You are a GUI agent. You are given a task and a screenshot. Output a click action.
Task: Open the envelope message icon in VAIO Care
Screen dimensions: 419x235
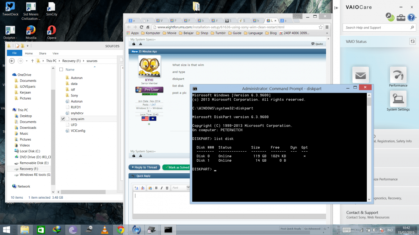pos(360,75)
